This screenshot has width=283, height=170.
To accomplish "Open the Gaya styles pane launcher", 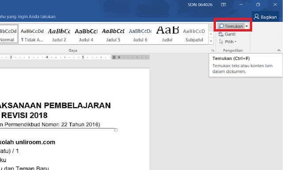I will pyautogui.click(x=213, y=50).
